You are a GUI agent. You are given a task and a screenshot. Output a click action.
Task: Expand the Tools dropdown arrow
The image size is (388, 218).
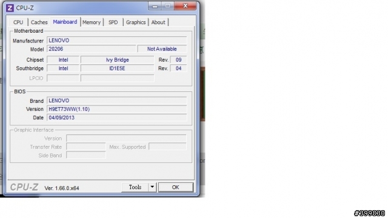[x=152, y=187]
